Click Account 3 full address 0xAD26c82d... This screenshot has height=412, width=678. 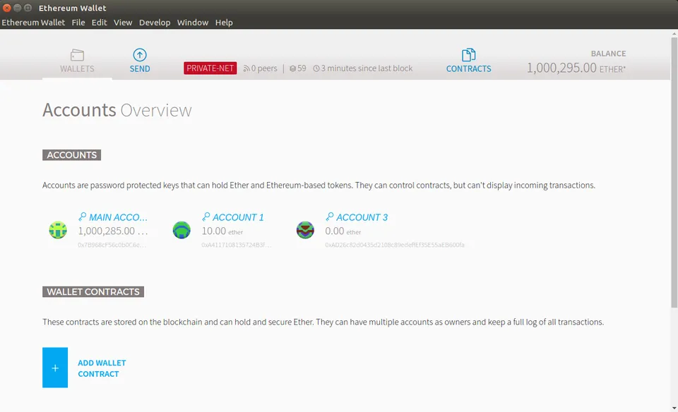pyautogui.click(x=395, y=245)
